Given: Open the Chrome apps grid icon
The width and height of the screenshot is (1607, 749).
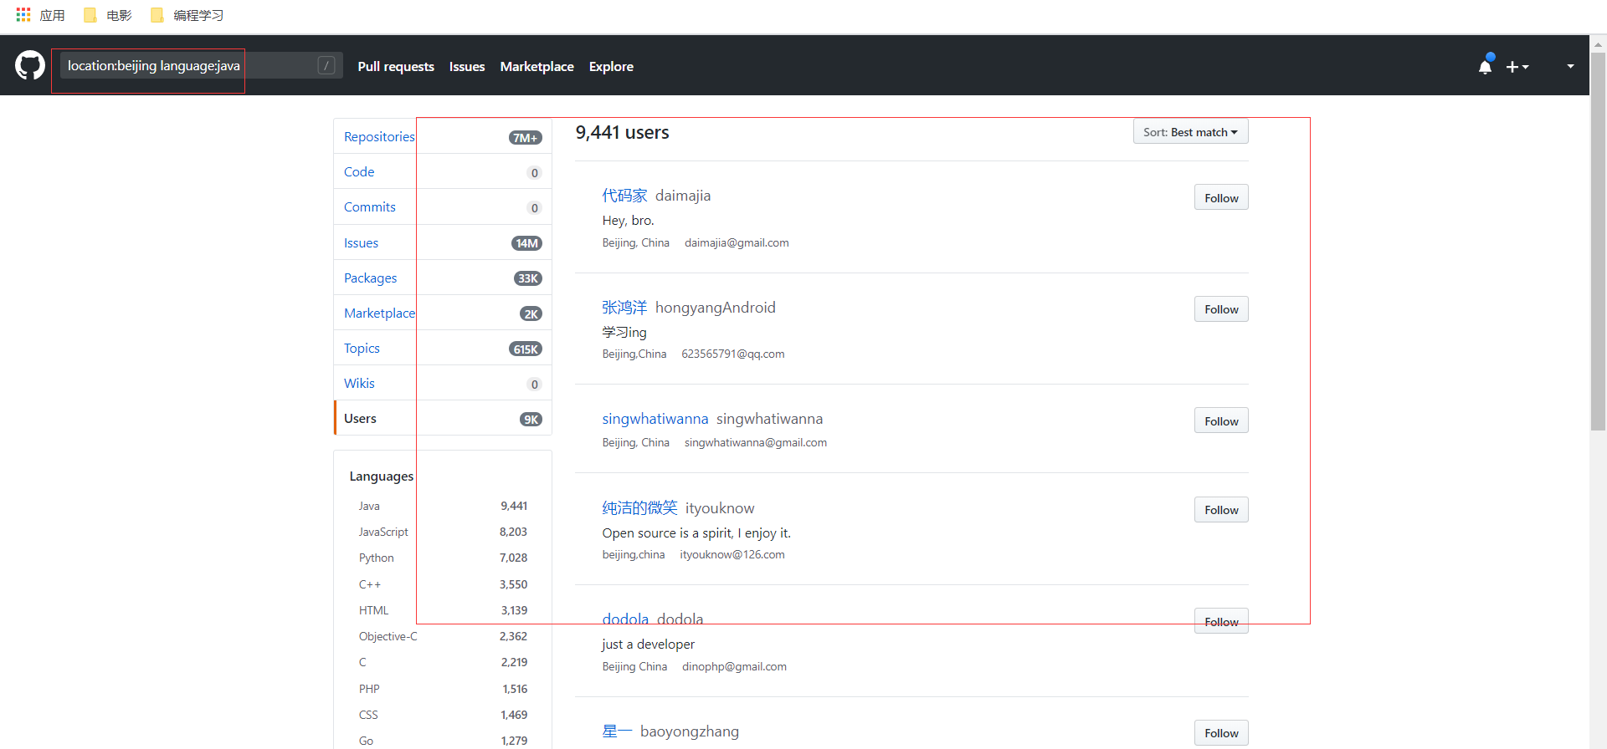Looking at the screenshot, I should [23, 15].
